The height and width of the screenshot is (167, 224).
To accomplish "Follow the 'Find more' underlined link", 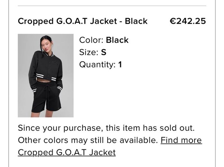I will click(181, 140).
